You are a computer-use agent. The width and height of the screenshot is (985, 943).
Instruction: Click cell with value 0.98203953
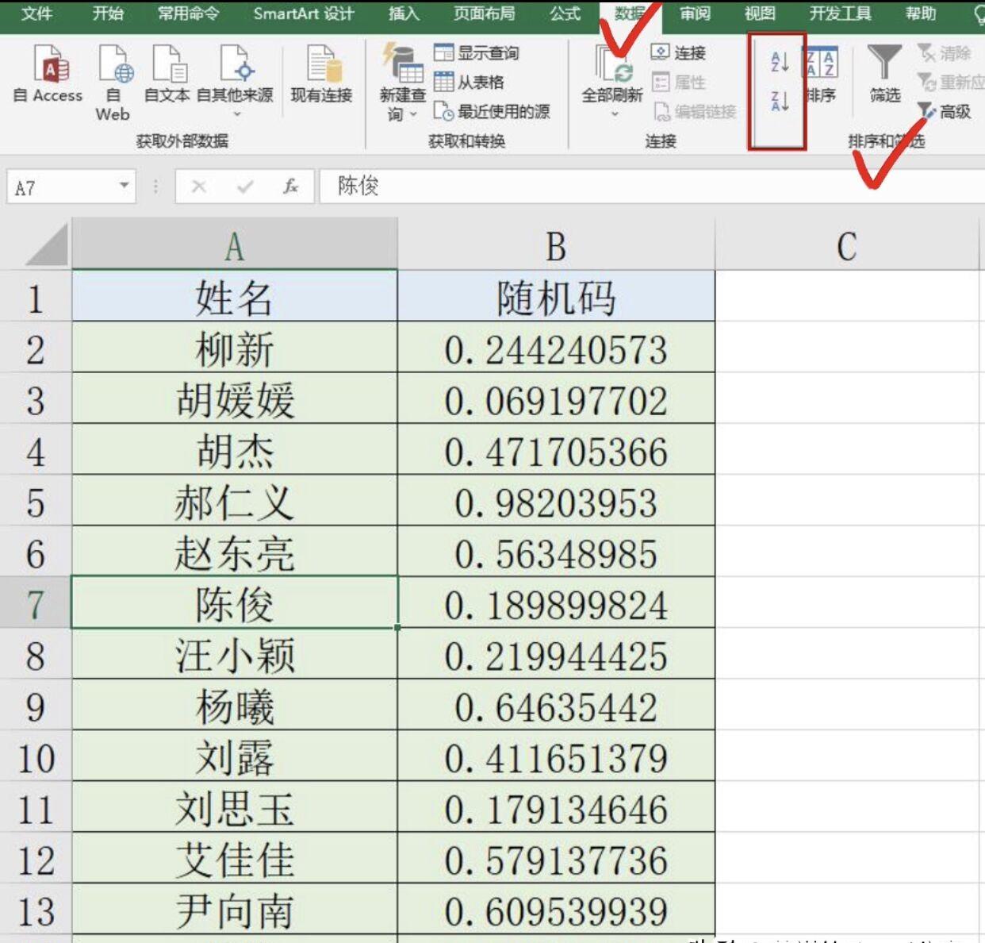[556, 502]
